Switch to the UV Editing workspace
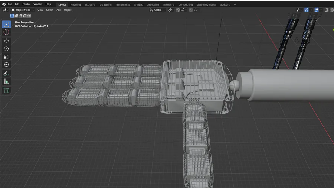The image size is (334, 188). [x=105, y=5]
